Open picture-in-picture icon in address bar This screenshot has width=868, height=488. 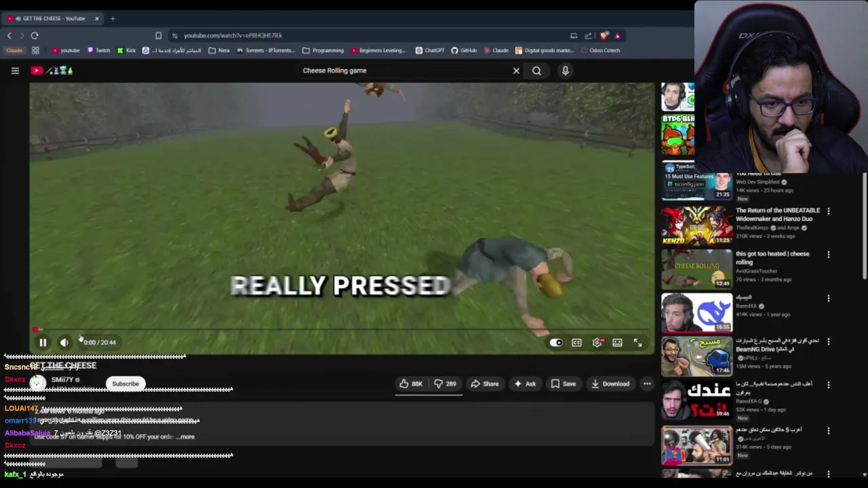574,35
